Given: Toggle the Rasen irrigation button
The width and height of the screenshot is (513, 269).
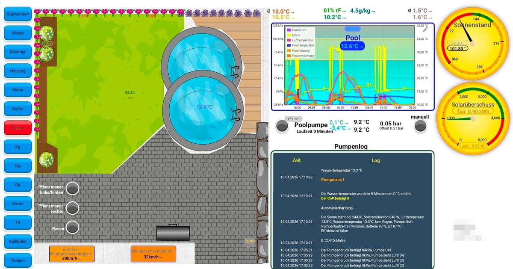Looking at the screenshot, I should point(73,227).
